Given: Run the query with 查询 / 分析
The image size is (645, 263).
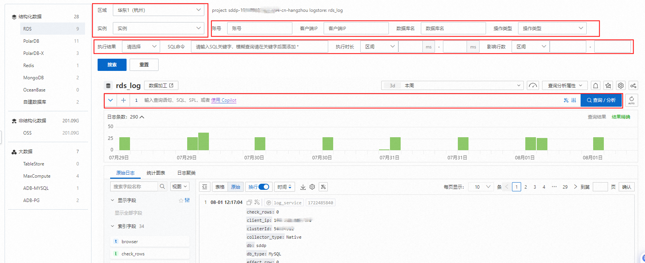Looking at the screenshot, I should pos(601,100).
